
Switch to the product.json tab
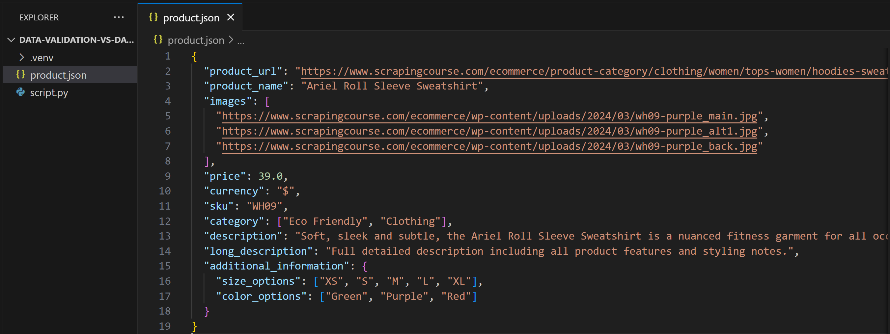(191, 17)
